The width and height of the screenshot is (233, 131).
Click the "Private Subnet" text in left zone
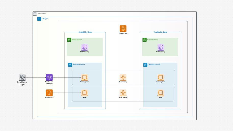tap(79, 65)
